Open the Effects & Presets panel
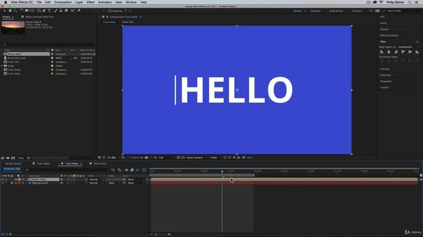 pyautogui.click(x=389, y=36)
